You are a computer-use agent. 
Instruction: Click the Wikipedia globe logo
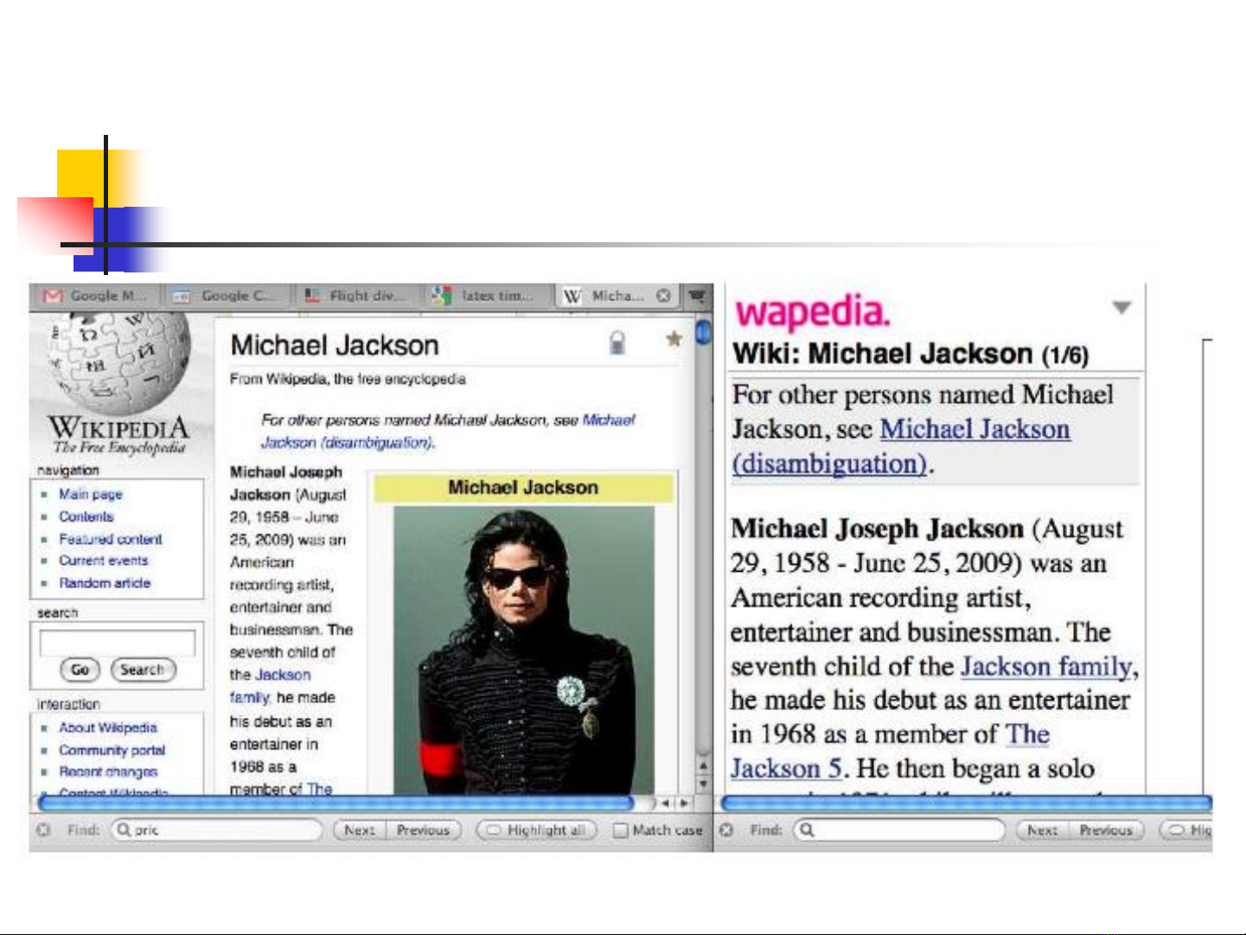[118, 365]
